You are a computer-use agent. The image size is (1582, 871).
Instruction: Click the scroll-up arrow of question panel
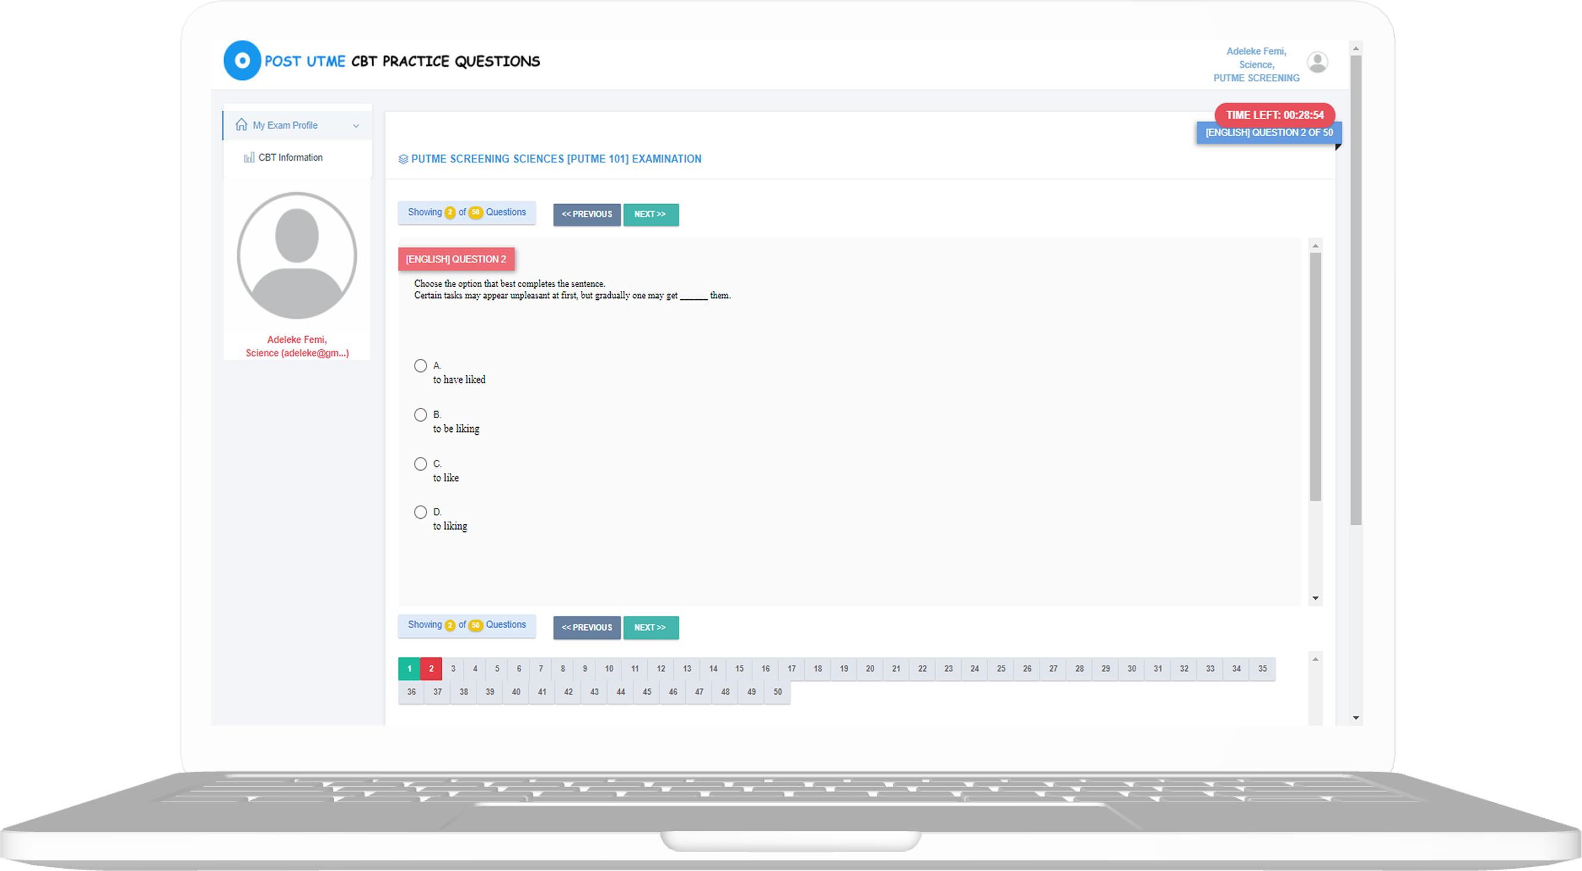pos(1315,246)
